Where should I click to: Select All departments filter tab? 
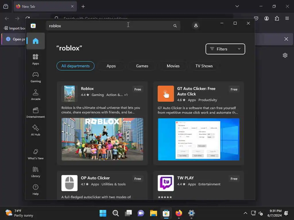tap(76, 66)
